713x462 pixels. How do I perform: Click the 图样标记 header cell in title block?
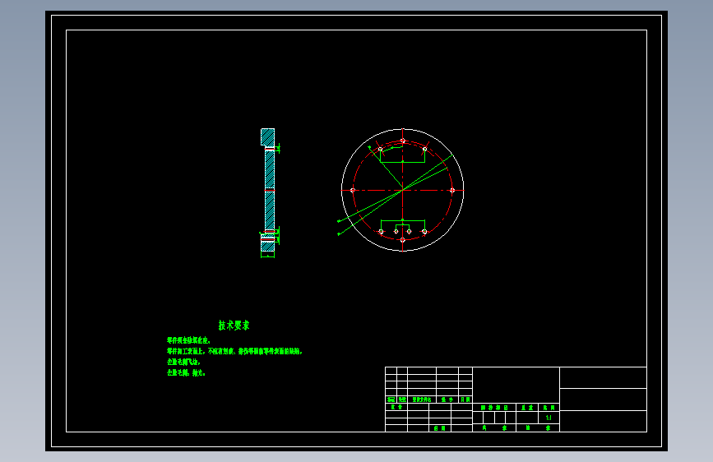(x=494, y=408)
